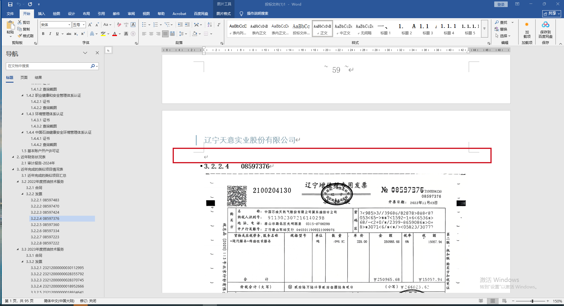Toggle Bold formatting
Image resolution: width=564 pixels, height=306 pixels.
point(43,34)
